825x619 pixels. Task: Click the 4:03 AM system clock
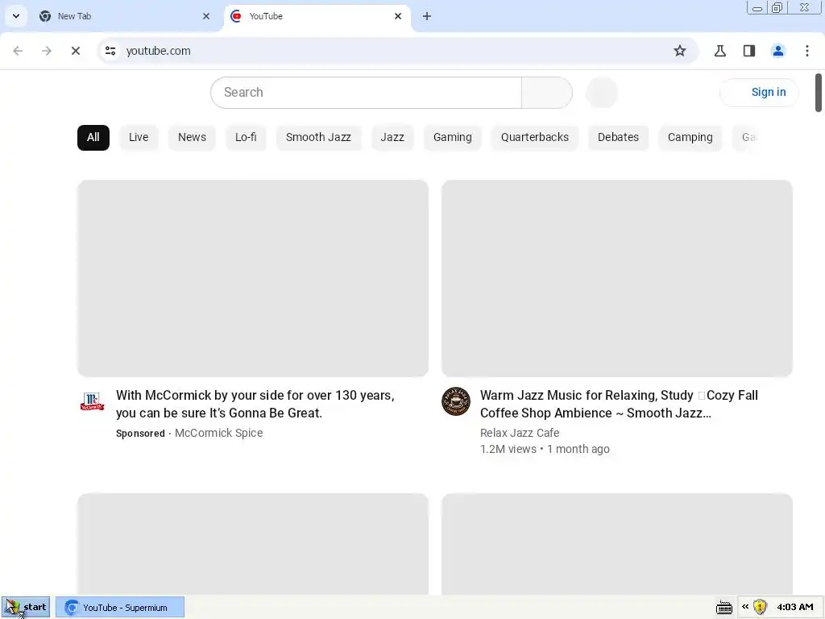[795, 608]
